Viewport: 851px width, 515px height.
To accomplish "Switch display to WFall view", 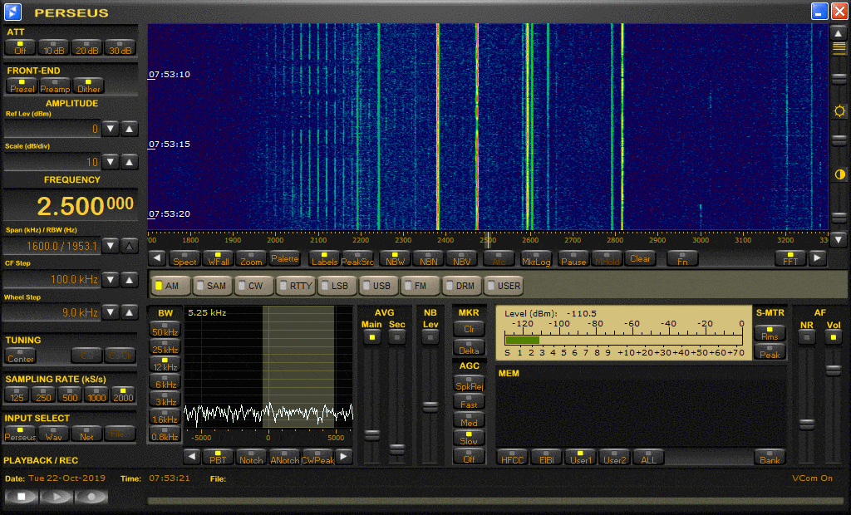I will tap(219, 258).
